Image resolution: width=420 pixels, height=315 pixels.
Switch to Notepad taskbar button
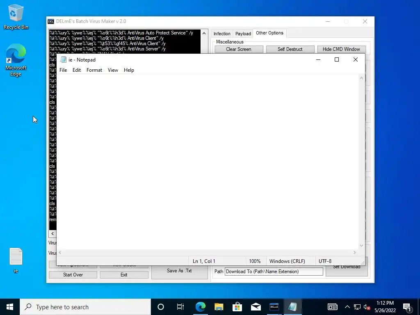(292, 307)
